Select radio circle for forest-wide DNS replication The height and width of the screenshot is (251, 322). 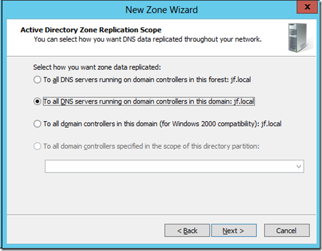point(37,79)
